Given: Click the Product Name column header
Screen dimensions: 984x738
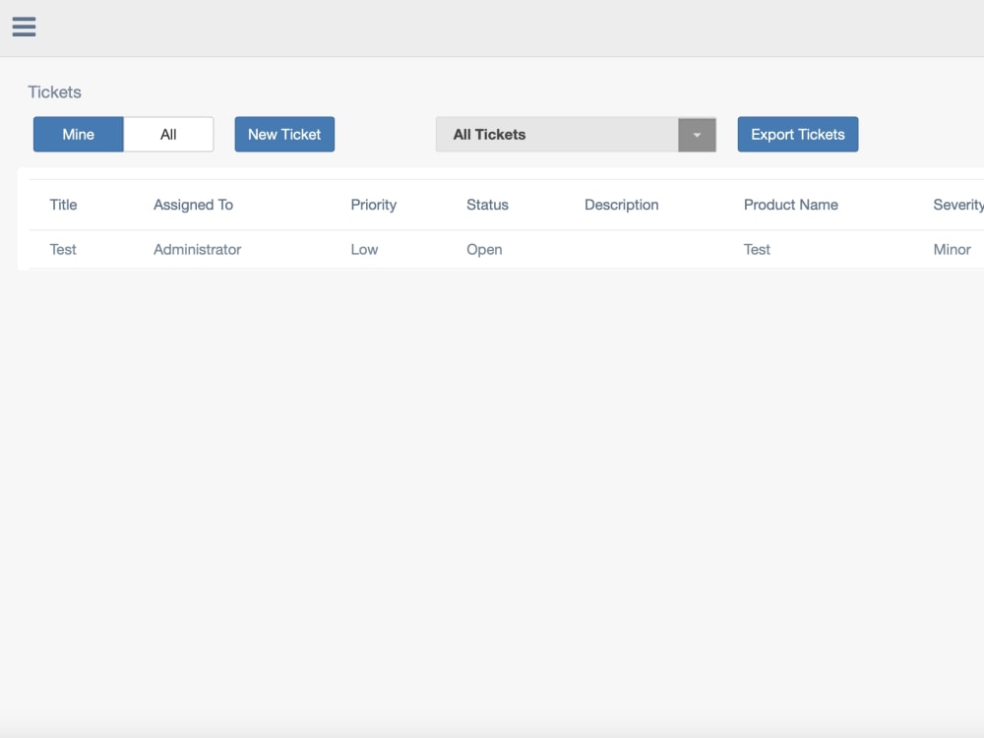Looking at the screenshot, I should click(x=791, y=205).
